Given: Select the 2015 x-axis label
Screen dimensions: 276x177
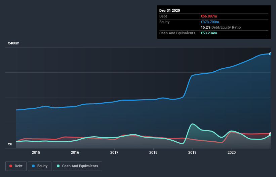Looking at the screenshot, I should [36, 152].
